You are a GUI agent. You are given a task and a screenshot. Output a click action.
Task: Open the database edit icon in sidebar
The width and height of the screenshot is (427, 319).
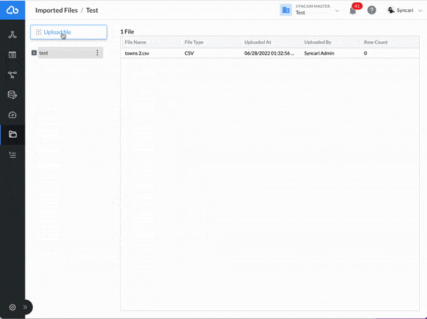tap(12, 94)
